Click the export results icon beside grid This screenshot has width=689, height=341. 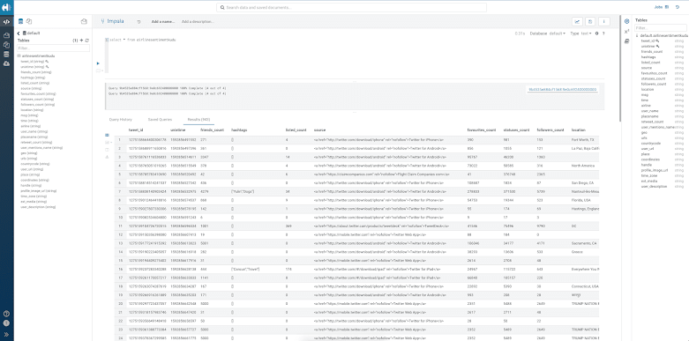108,157
